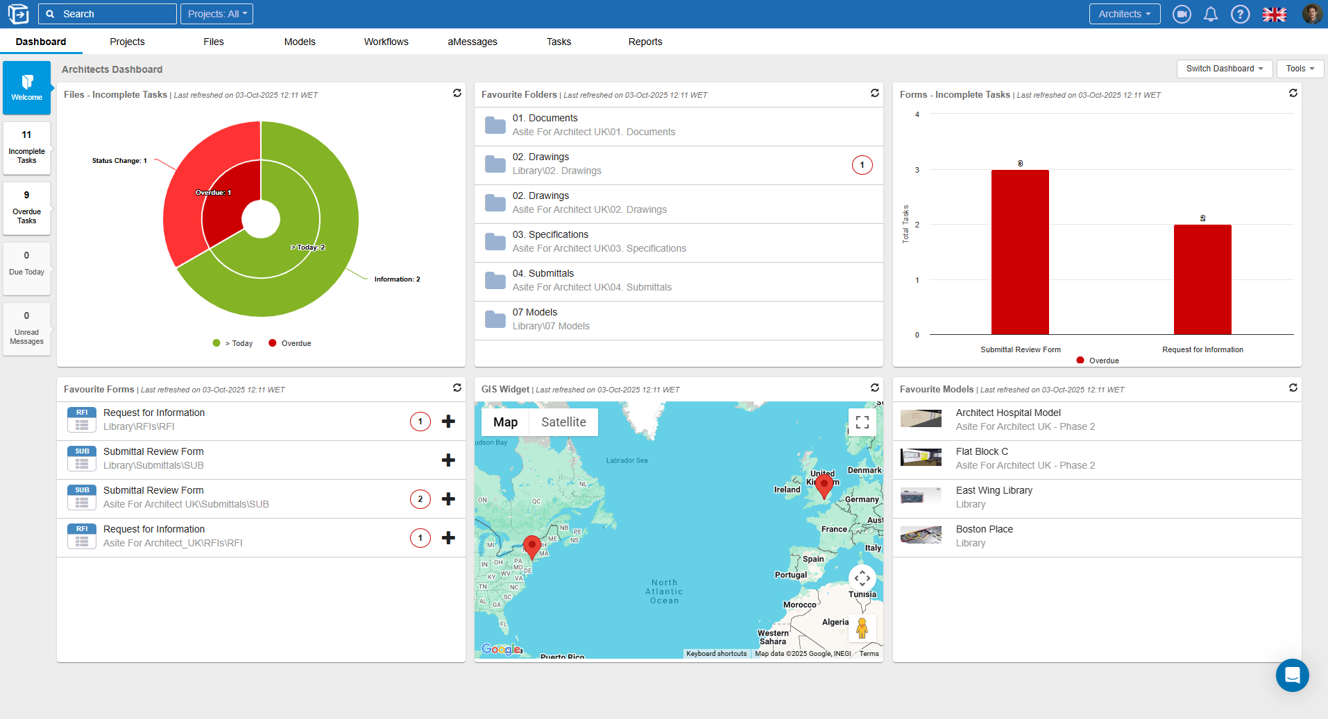Change language via UK flag icon
Screen dimensions: 1328x719
pyautogui.click(x=1274, y=14)
